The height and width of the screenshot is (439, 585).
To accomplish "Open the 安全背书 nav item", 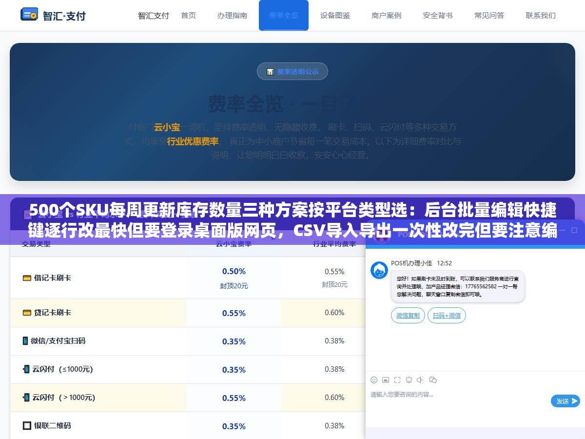I will [438, 15].
